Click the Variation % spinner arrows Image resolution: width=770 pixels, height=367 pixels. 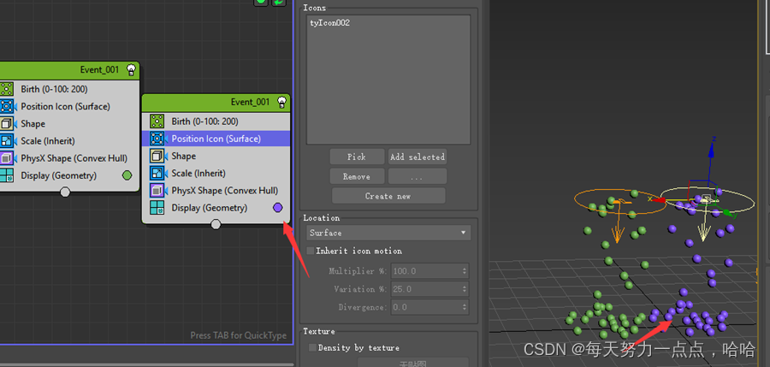465,289
